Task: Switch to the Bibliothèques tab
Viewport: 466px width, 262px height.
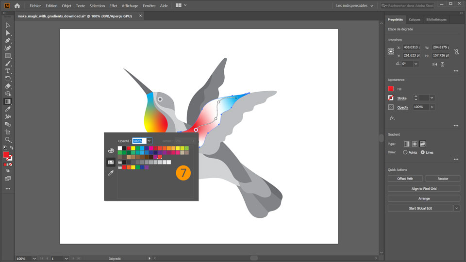Action: tap(436, 19)
